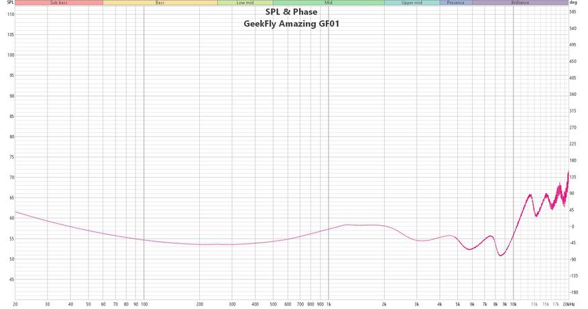Click the 20kHz frequency axis label
Viewport: 588px width, 309px height.
point(569,304)
